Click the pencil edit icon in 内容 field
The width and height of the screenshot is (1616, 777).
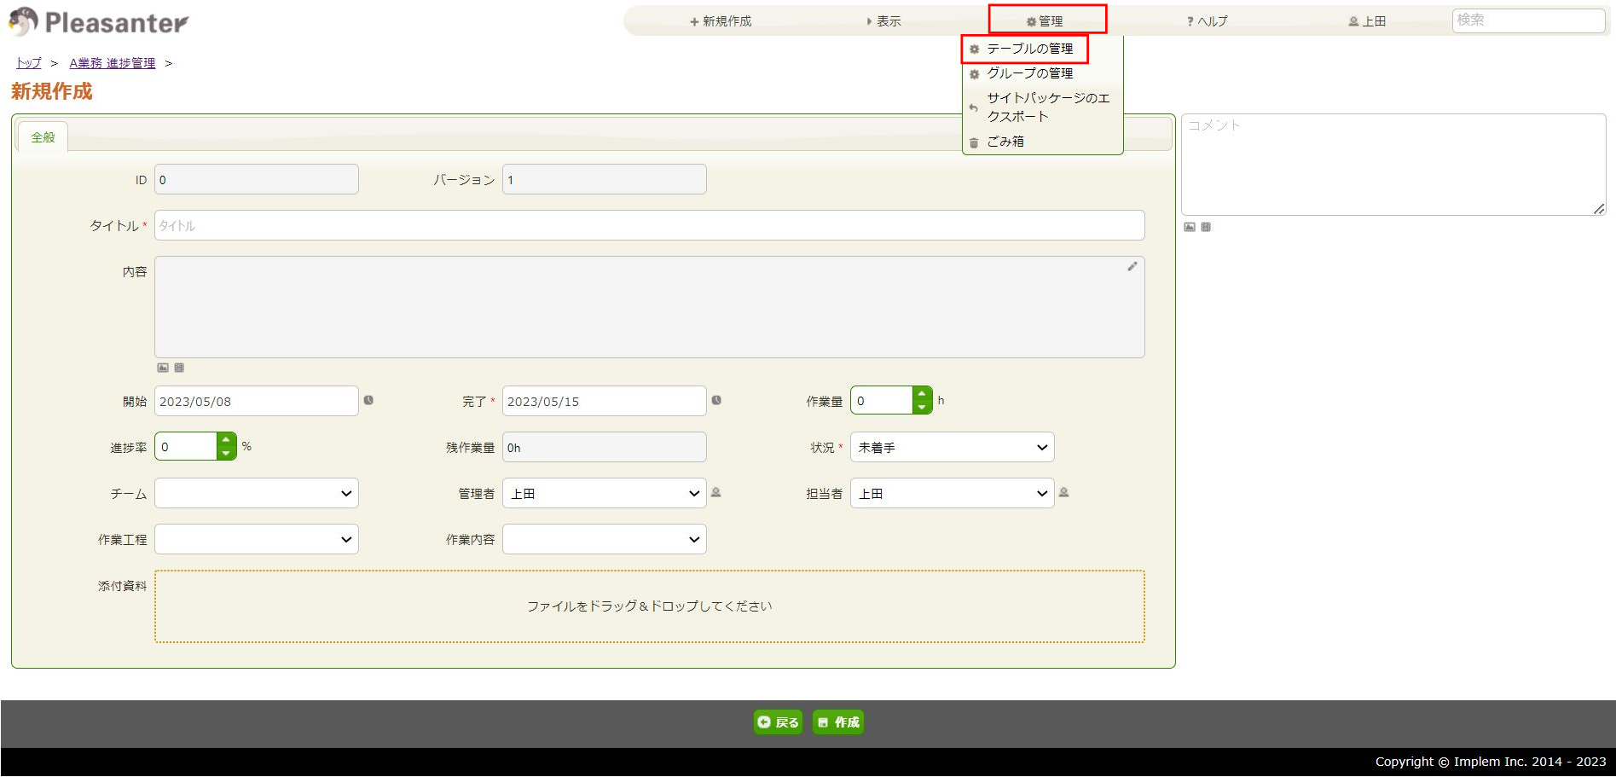[x=1132, y=267]
